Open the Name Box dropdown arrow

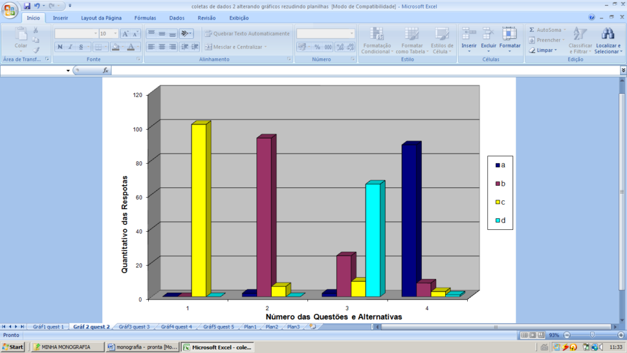pos(68,70)
